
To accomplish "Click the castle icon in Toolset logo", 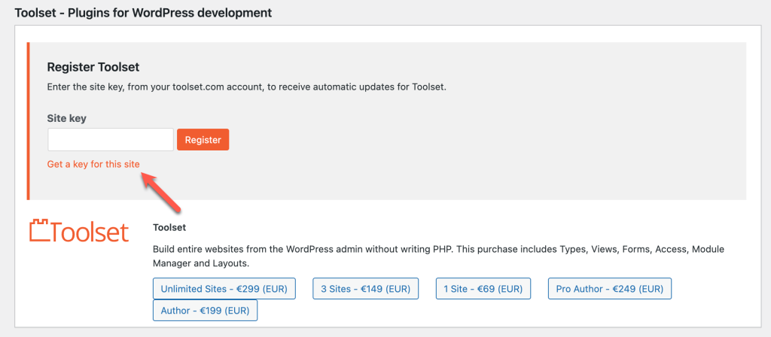I will [40, 231].
